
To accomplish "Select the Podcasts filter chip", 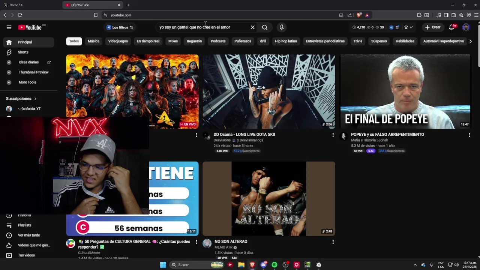I will (x=218, y=41).
